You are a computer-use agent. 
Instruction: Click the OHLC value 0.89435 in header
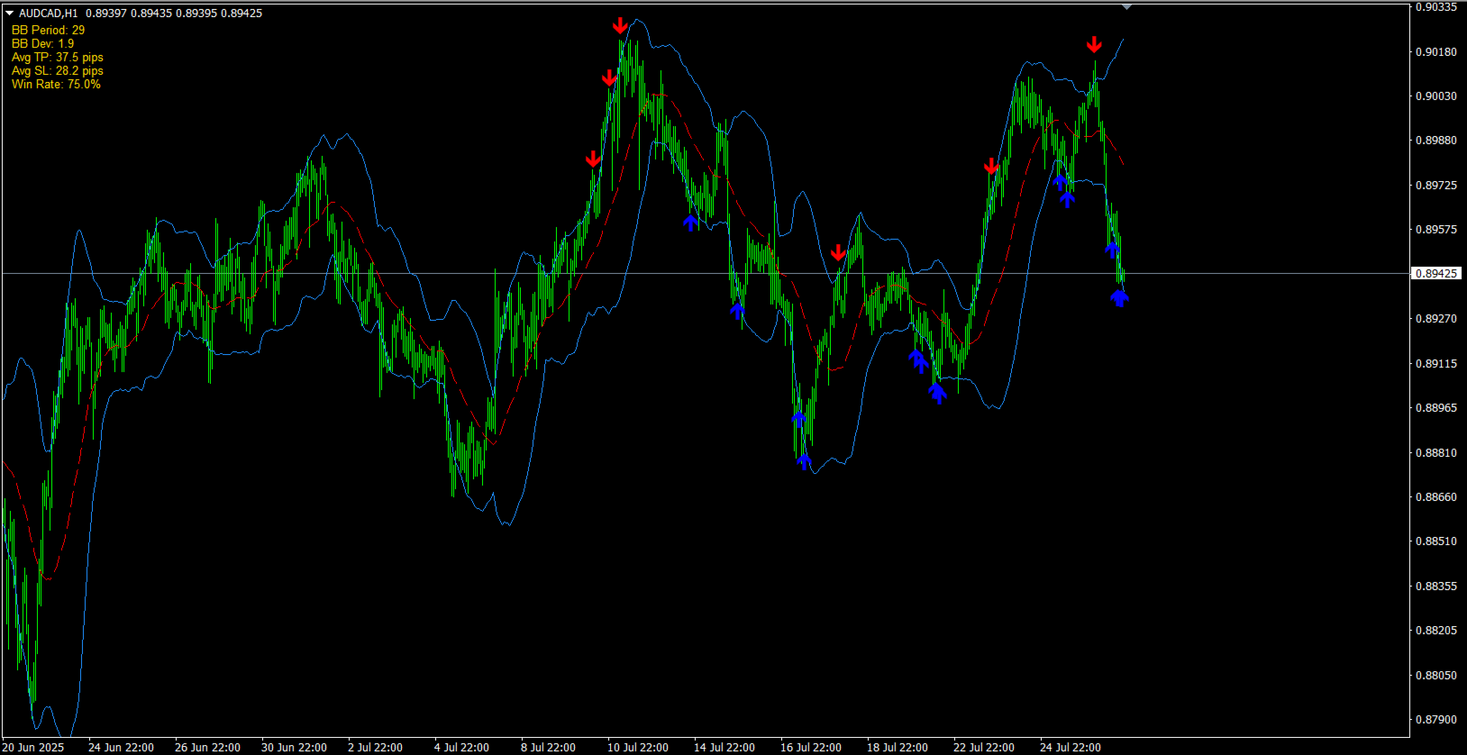(x=151, y=14)
